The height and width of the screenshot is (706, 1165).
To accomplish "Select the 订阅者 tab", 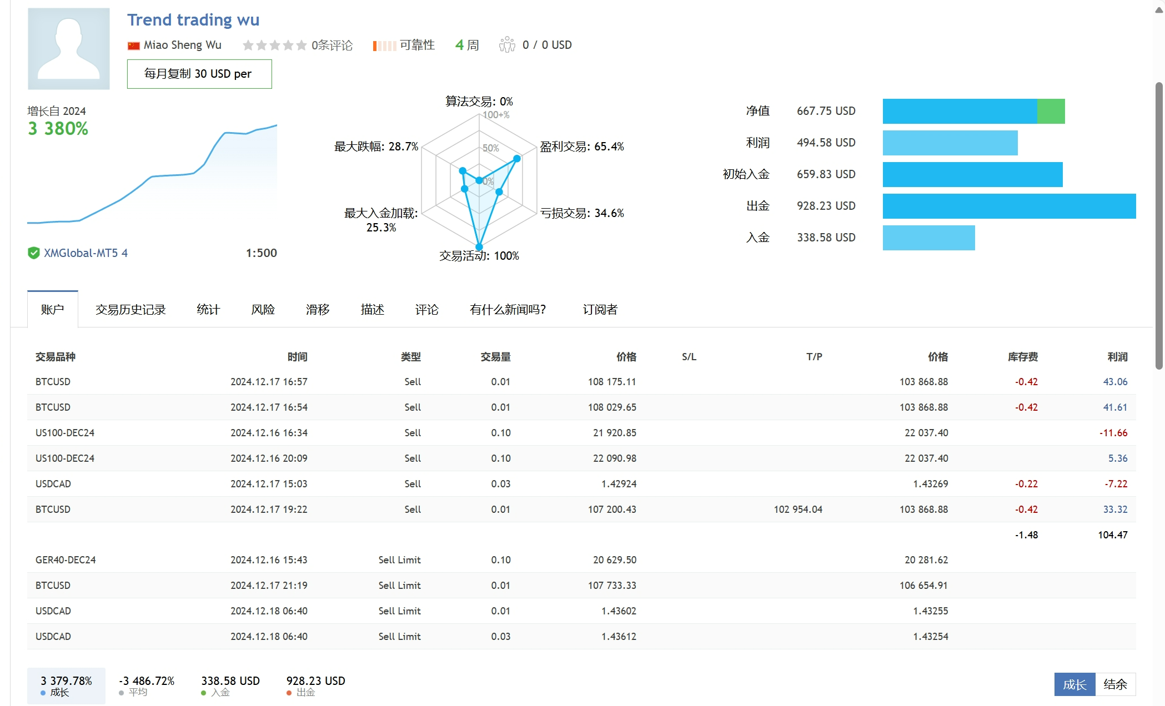I will coord(600,309).
